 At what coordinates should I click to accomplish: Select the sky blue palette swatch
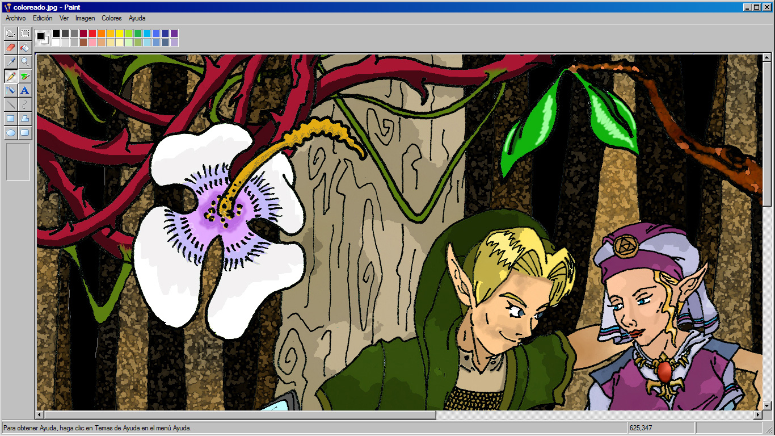[147, 33]
